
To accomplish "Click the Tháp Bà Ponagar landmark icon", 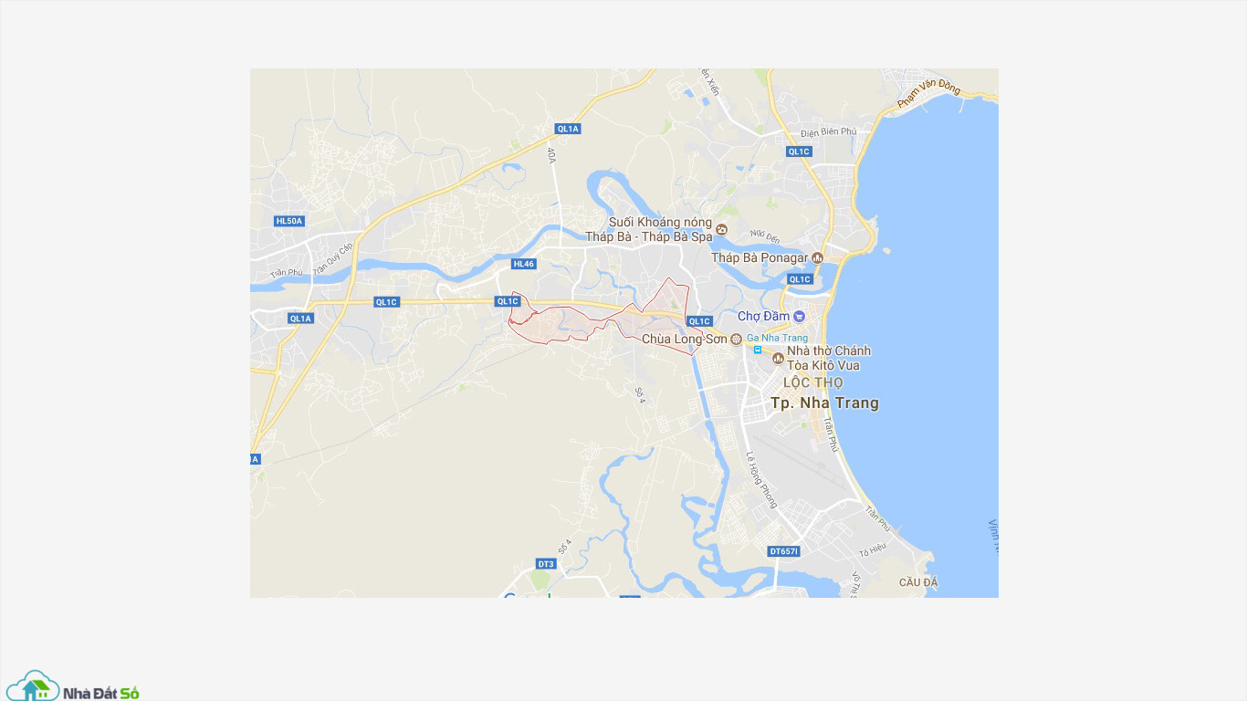I will tap(818, 258).
